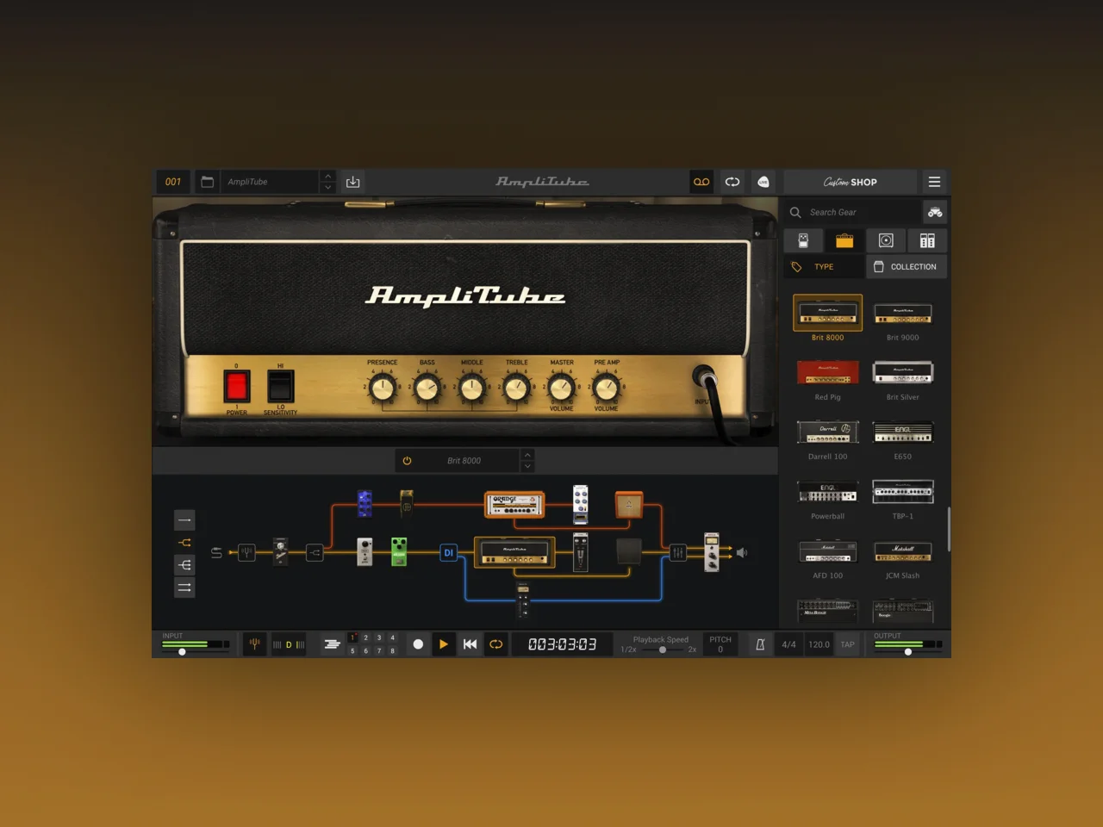Select the black cabinet in main chain
Screen dimensions: 1103x827
pos(629,551)
